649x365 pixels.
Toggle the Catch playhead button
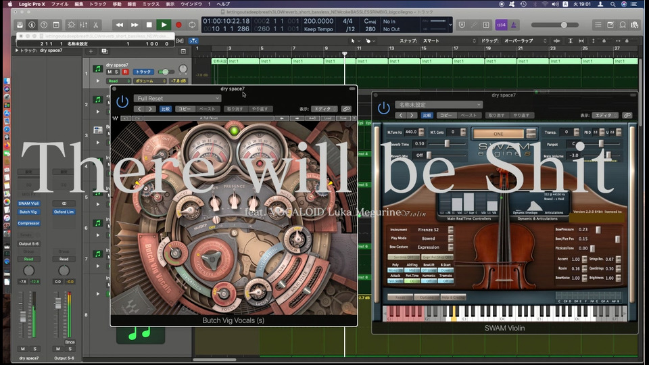pyautogui.click(x=193, y=41)
